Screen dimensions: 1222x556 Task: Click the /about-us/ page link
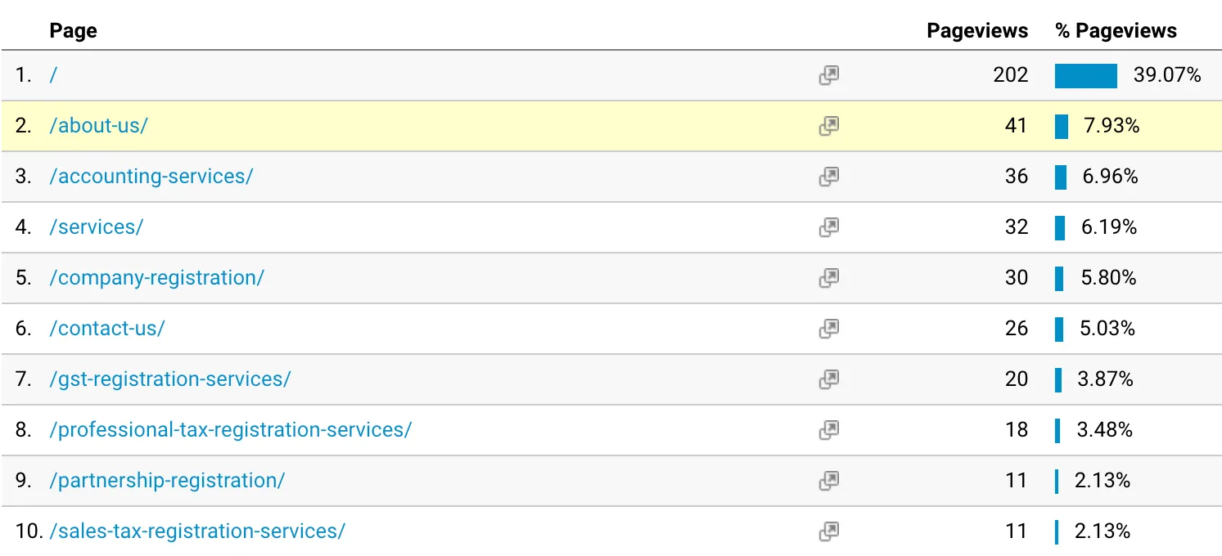pos(98,126)
